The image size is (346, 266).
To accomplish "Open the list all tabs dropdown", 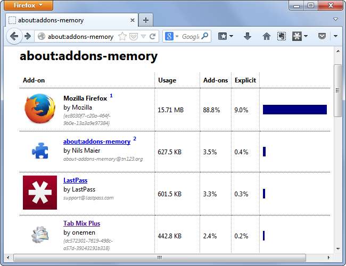I will coord(335,20).
